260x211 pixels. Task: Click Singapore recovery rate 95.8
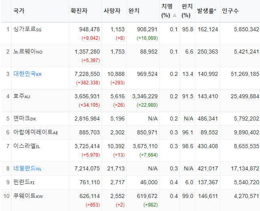[188, 29]
